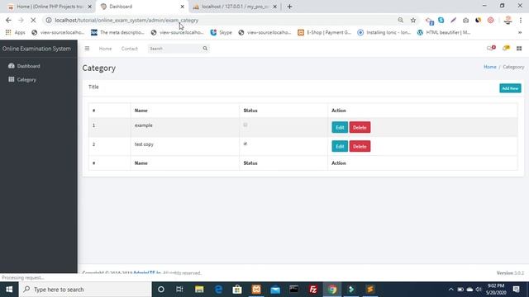This screenshot has width=529, height=297.
Task: Go back with browser back arrow
Action: [x=8, y=20]
